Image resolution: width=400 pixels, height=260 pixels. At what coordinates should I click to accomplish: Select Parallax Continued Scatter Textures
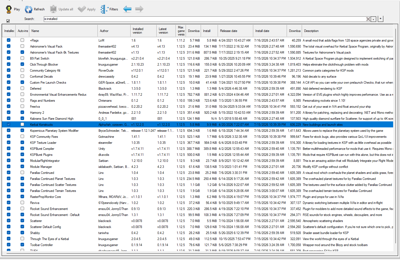click(x=53, y=185)
